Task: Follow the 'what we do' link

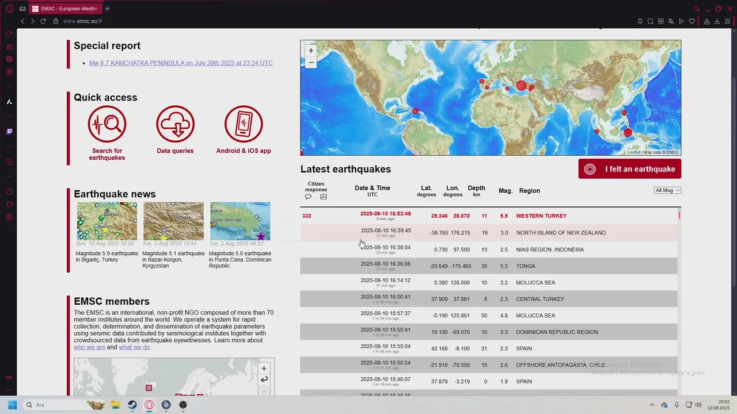Action: click(134, 347)
